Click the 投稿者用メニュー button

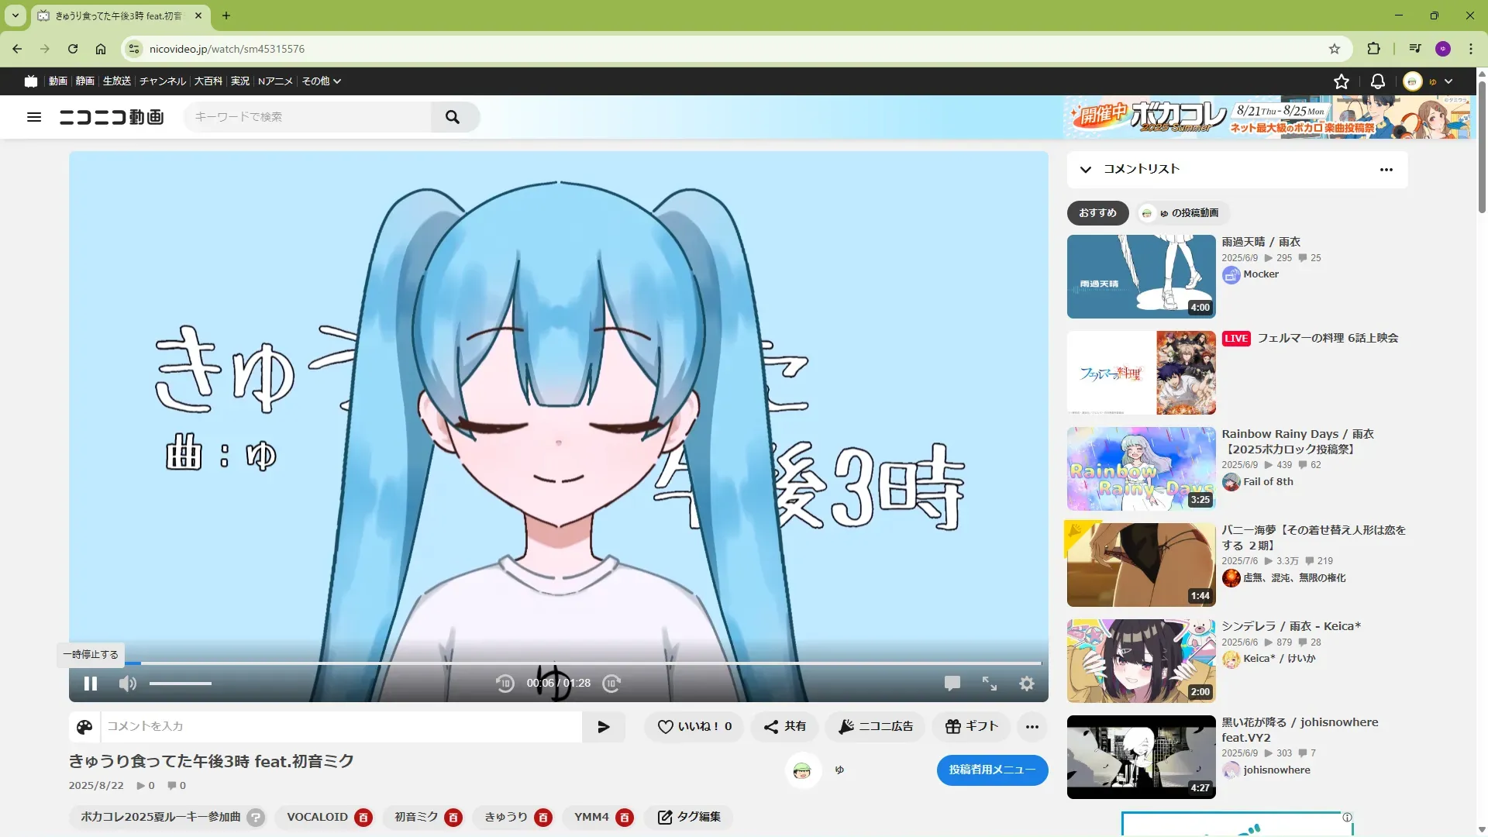(x=992, y=770)
